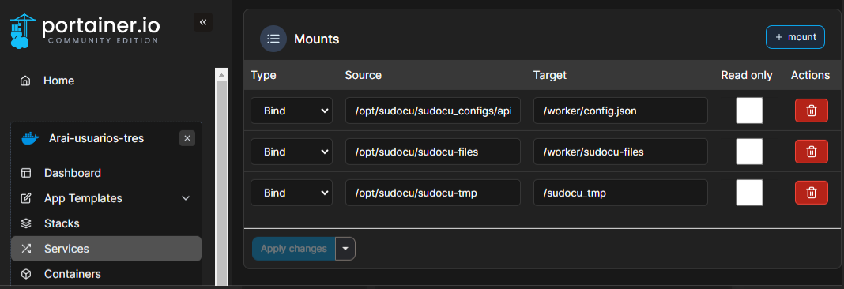The image size is (844, 289).
Task: Edit target /sudocu_tmp field
Action: pos(620,193)
